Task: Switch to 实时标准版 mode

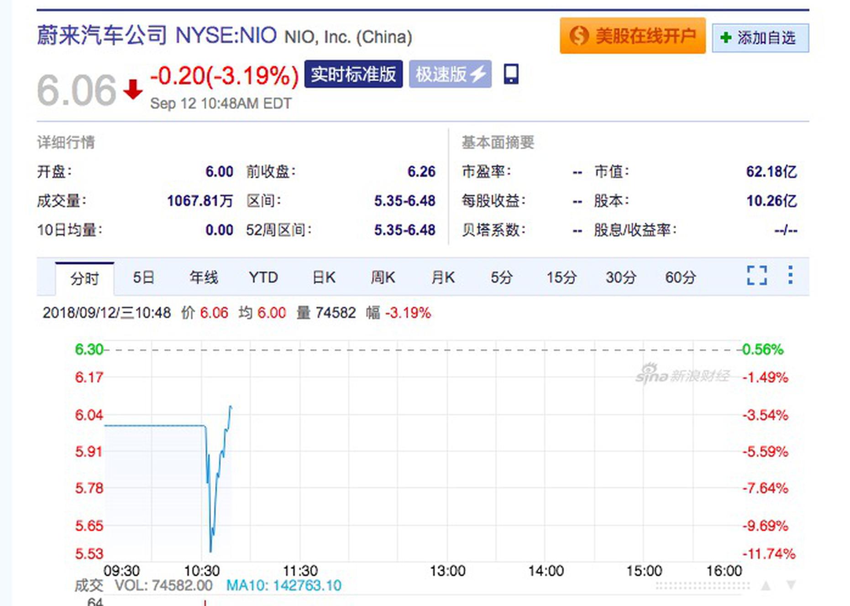Action: tap(353, 74)
